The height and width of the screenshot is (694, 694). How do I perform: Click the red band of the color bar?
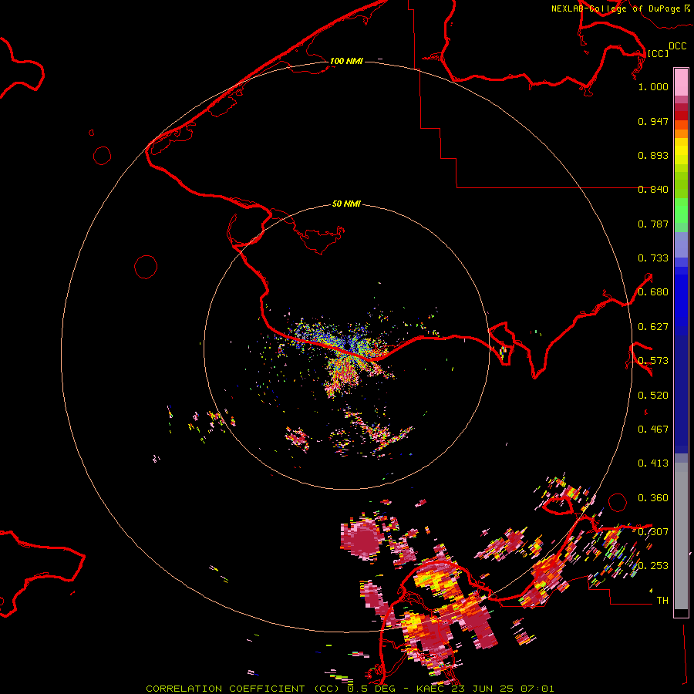point(681,115)
